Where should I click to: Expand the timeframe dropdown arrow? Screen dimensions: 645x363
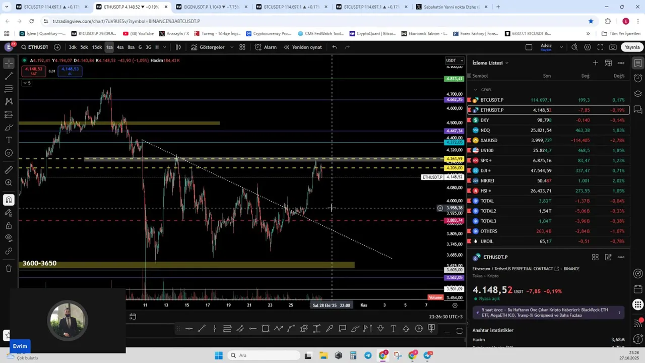click(165, 47)
